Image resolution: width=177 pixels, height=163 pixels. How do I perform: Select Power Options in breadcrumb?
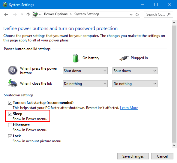click(56, 14)
